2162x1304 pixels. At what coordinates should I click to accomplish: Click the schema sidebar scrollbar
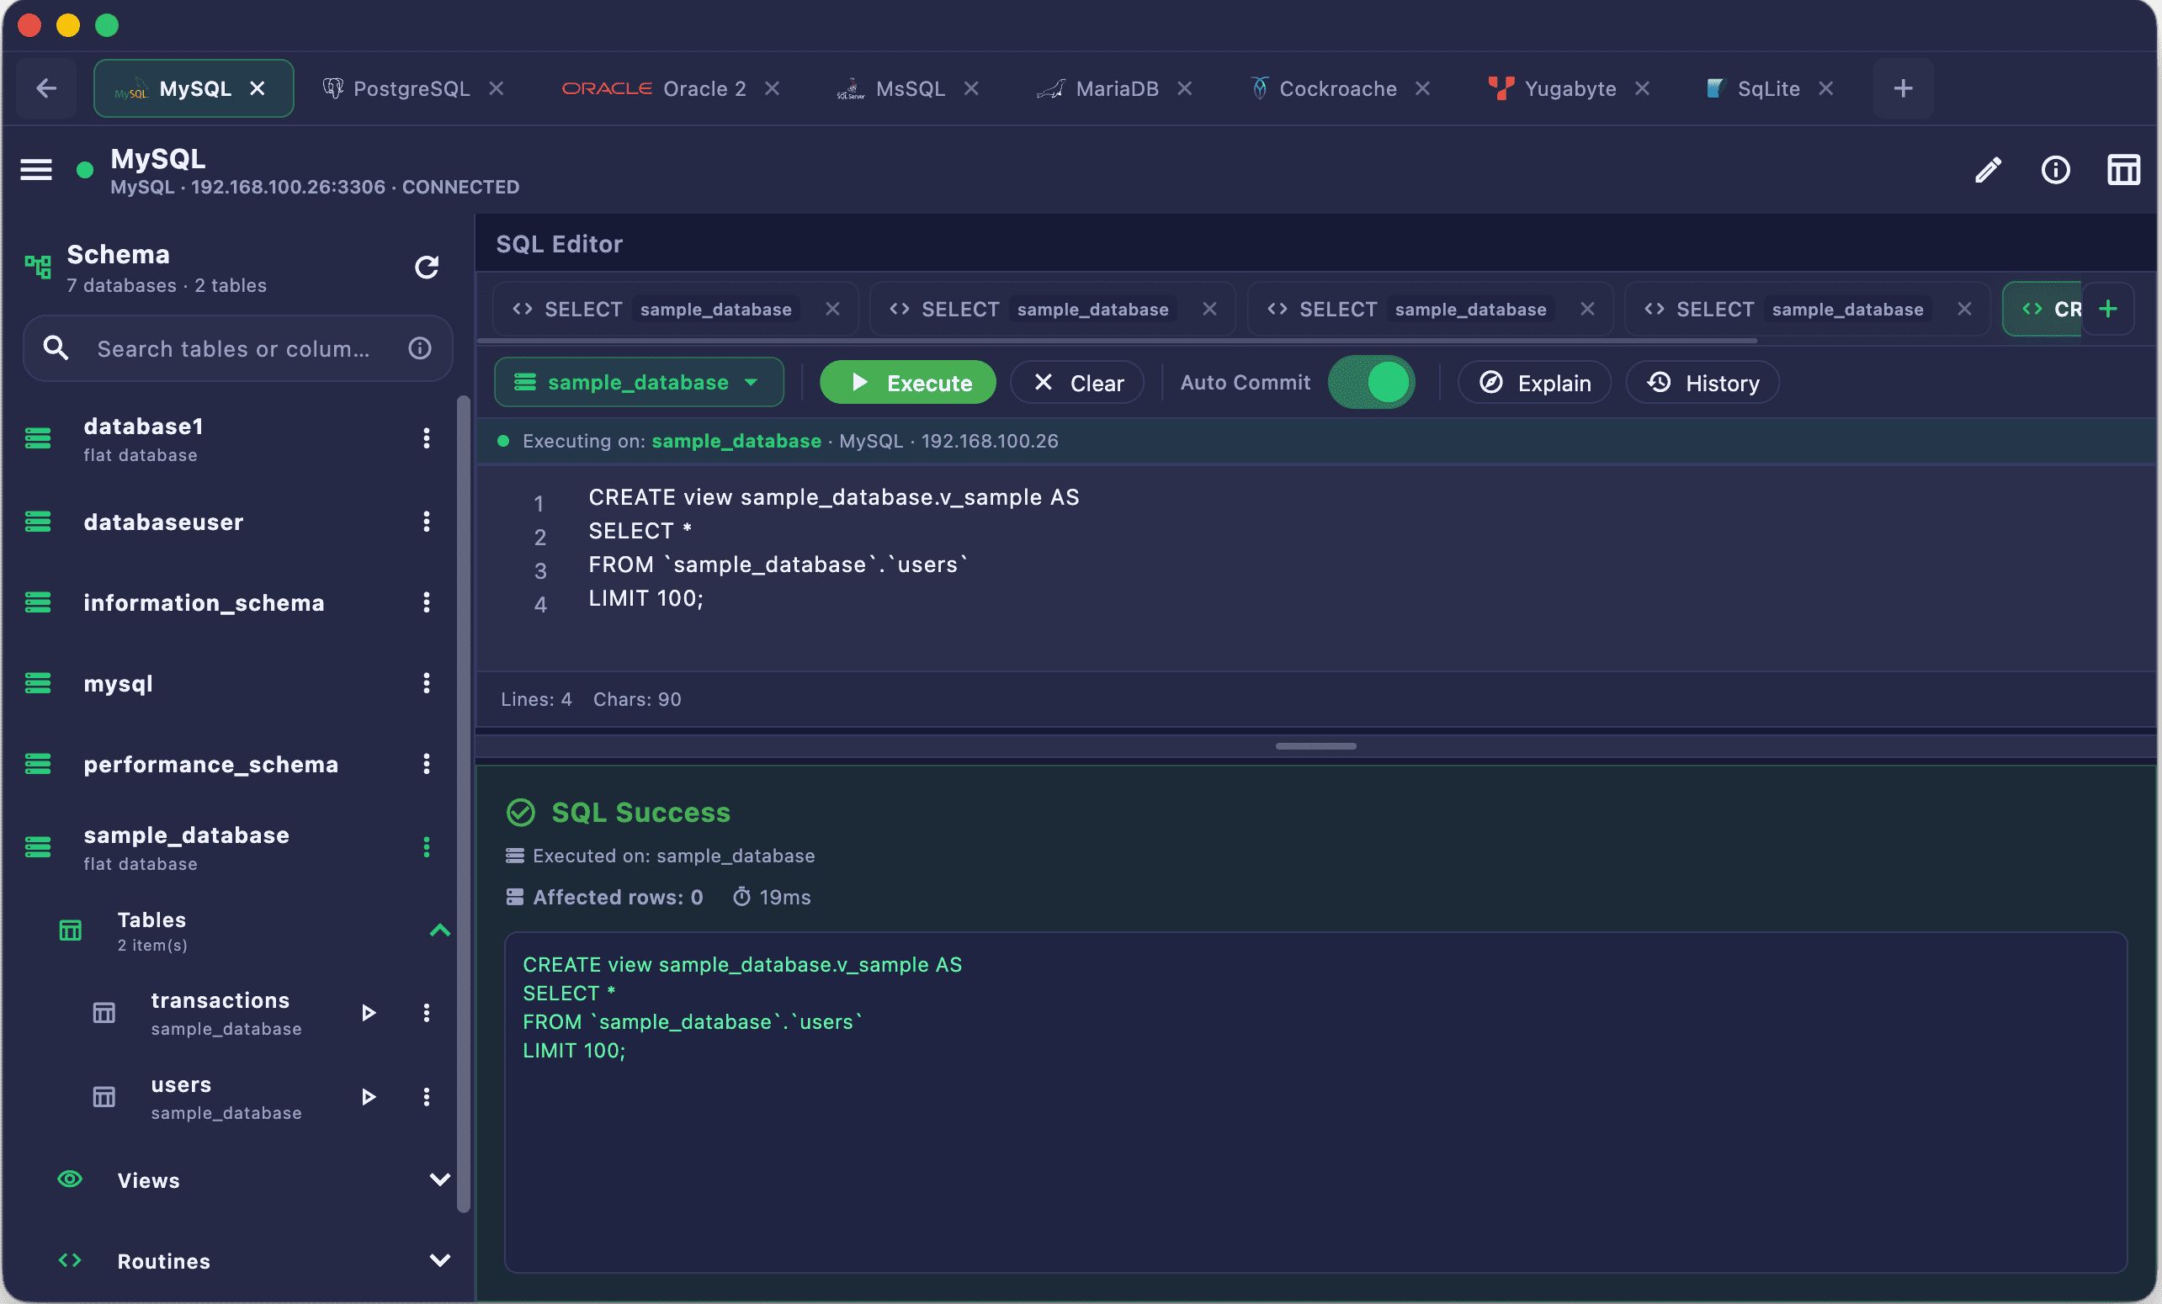click(463, 805)
